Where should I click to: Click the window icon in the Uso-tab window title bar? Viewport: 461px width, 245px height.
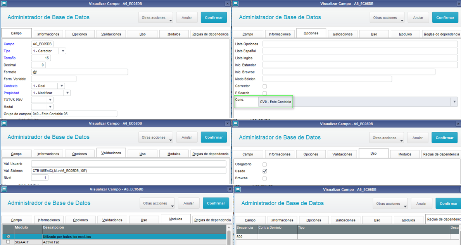pyautogui.click(x=235, y=124)
